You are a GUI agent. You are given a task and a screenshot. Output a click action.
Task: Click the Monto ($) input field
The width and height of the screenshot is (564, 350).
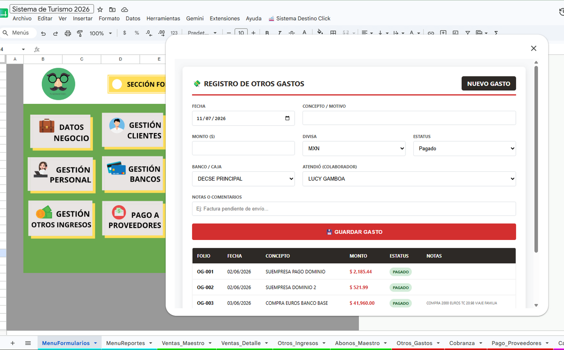coord(243,148)
